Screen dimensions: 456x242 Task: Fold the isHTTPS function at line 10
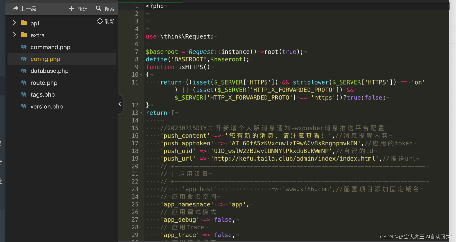141,75
